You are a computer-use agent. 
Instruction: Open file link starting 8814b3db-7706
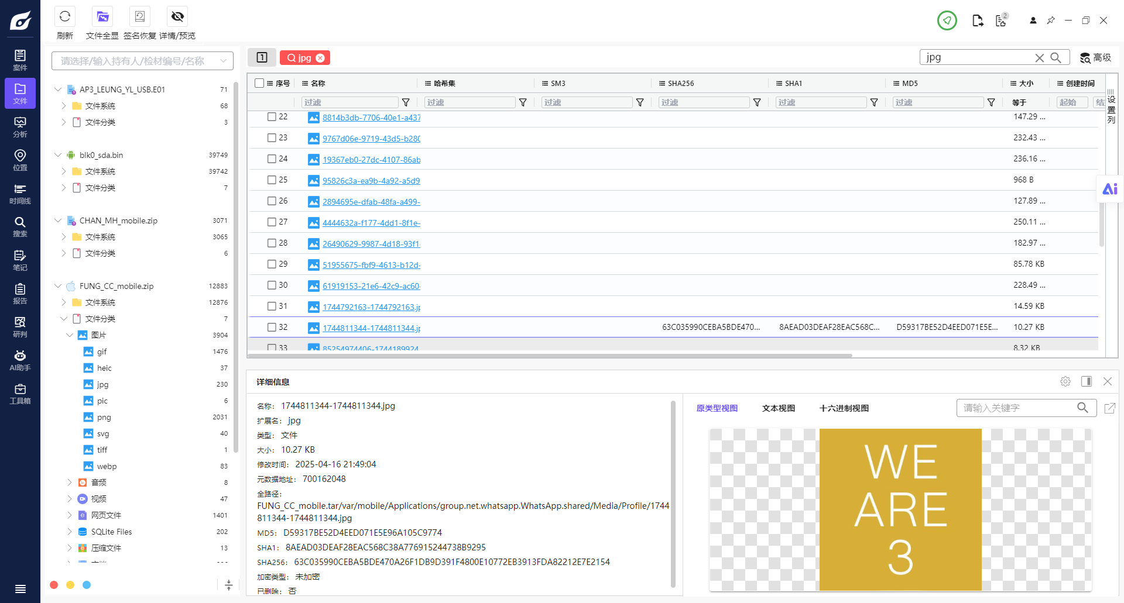[x=372, y=118]
